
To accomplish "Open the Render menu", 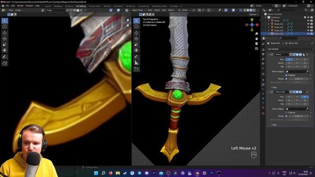I will coord(20,6).
